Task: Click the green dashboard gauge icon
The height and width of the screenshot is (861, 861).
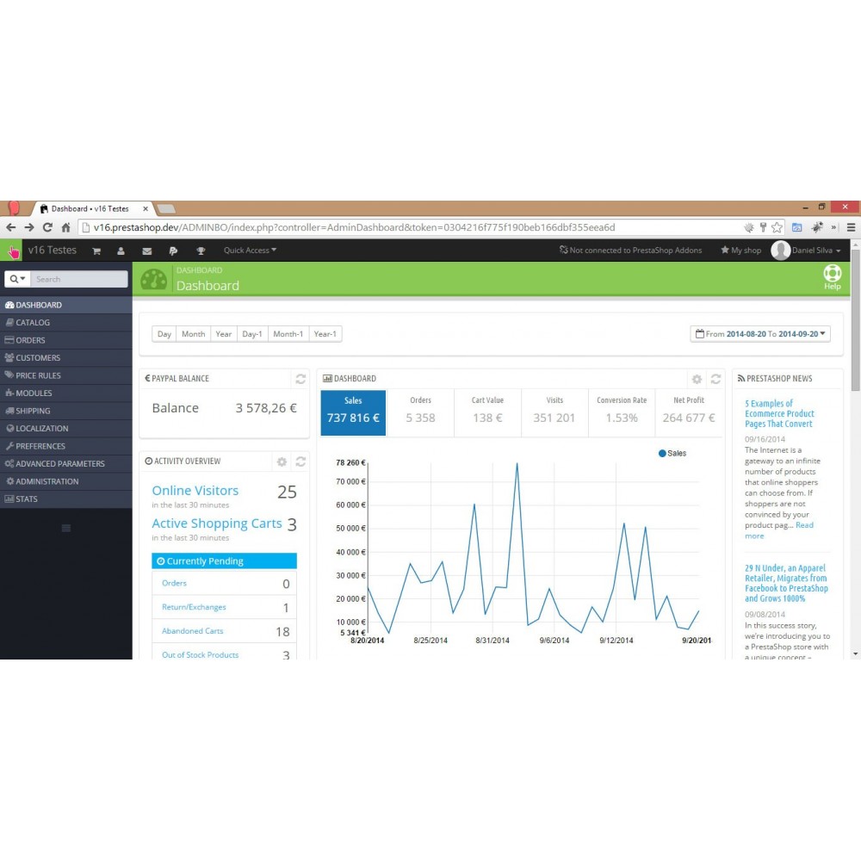Action: [x=154, y=279]
